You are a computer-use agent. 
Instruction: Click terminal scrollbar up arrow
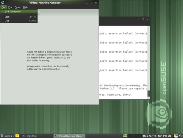tap(149, 27)
